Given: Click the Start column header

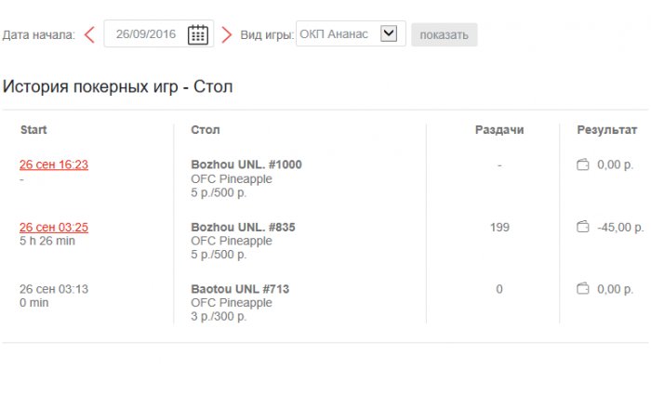Looking at the screenshot, I should (33, 130).
